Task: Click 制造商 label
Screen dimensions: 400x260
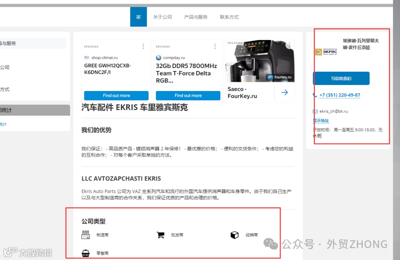Action: [103, 235]
